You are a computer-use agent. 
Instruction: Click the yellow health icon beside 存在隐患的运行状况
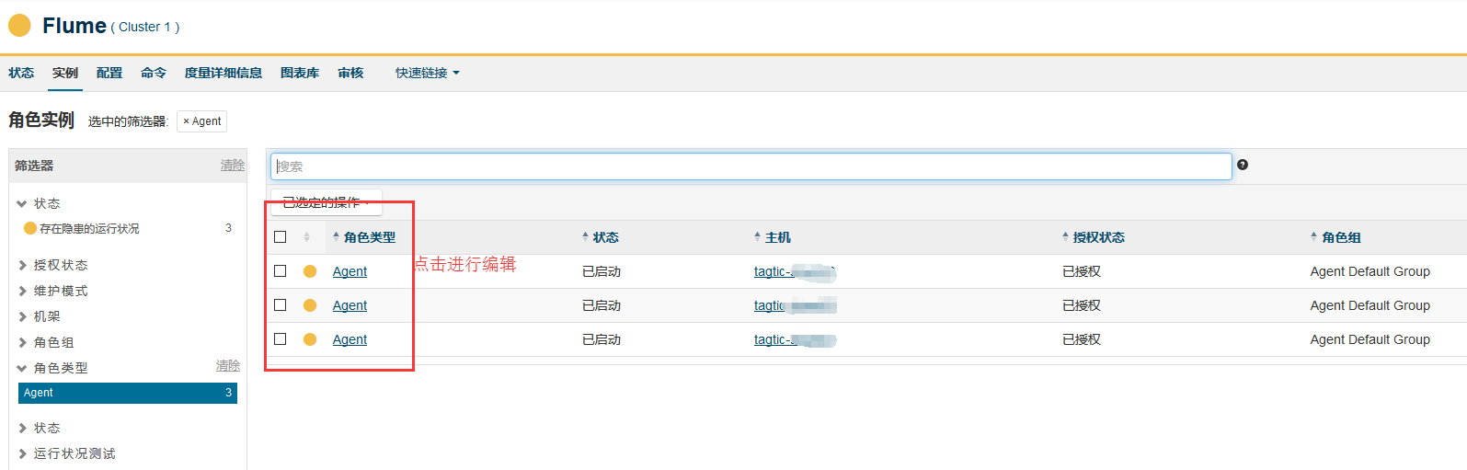(30, 228)
